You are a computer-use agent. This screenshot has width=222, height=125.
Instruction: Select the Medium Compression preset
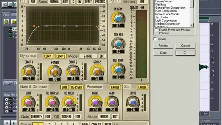(168, 24)
